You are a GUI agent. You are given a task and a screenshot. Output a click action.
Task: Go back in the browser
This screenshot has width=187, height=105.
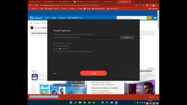coord(30,5)
